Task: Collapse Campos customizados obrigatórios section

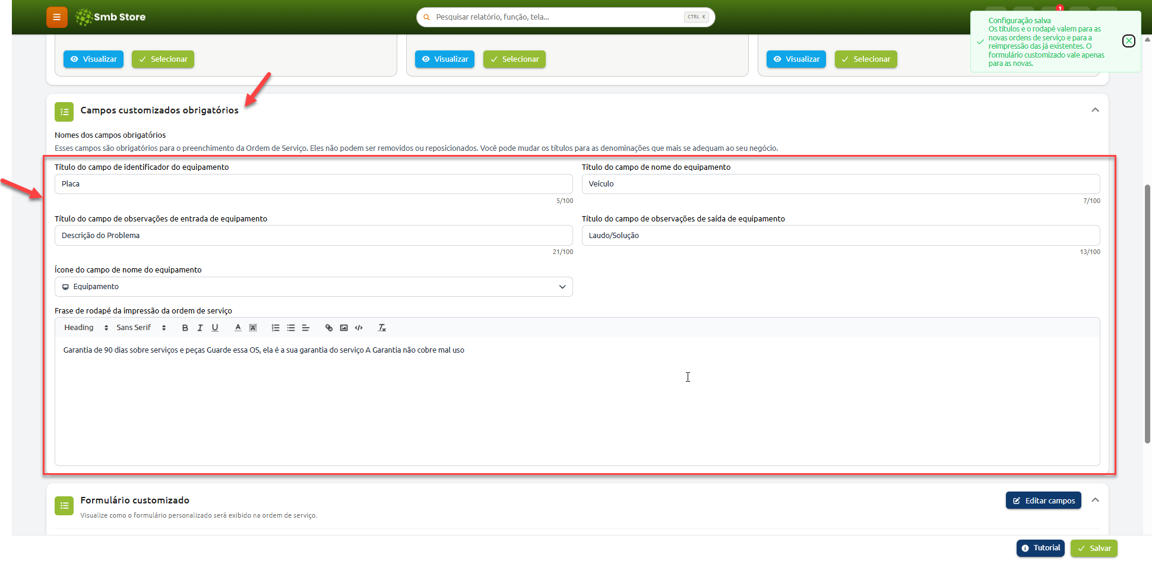Action: (x=1096, y=110)
